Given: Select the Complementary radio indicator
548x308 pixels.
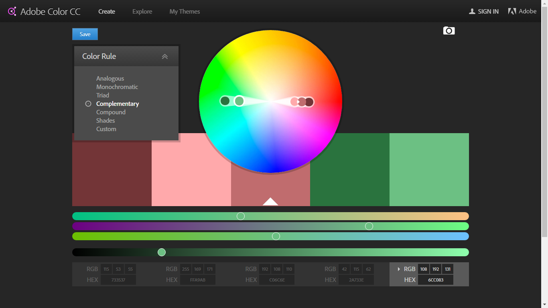Looking at the screenshot, I should (88, 104).
